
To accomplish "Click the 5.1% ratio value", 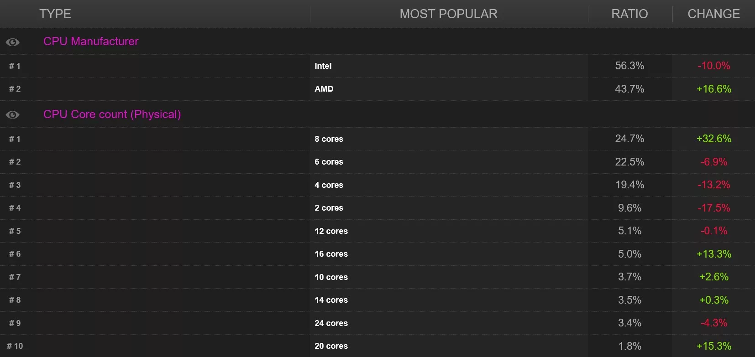I will pyautogui.click(x=629, y=231).
